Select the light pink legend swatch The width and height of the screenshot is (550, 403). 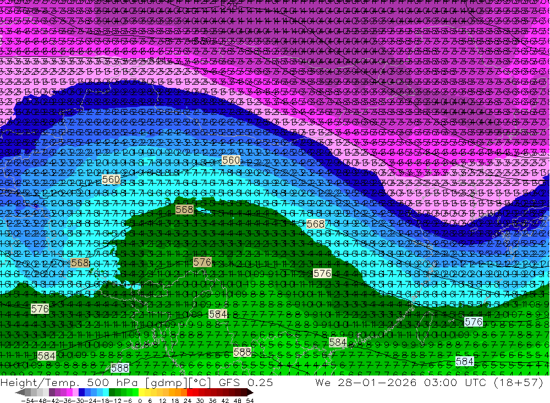tap(75, 392)
